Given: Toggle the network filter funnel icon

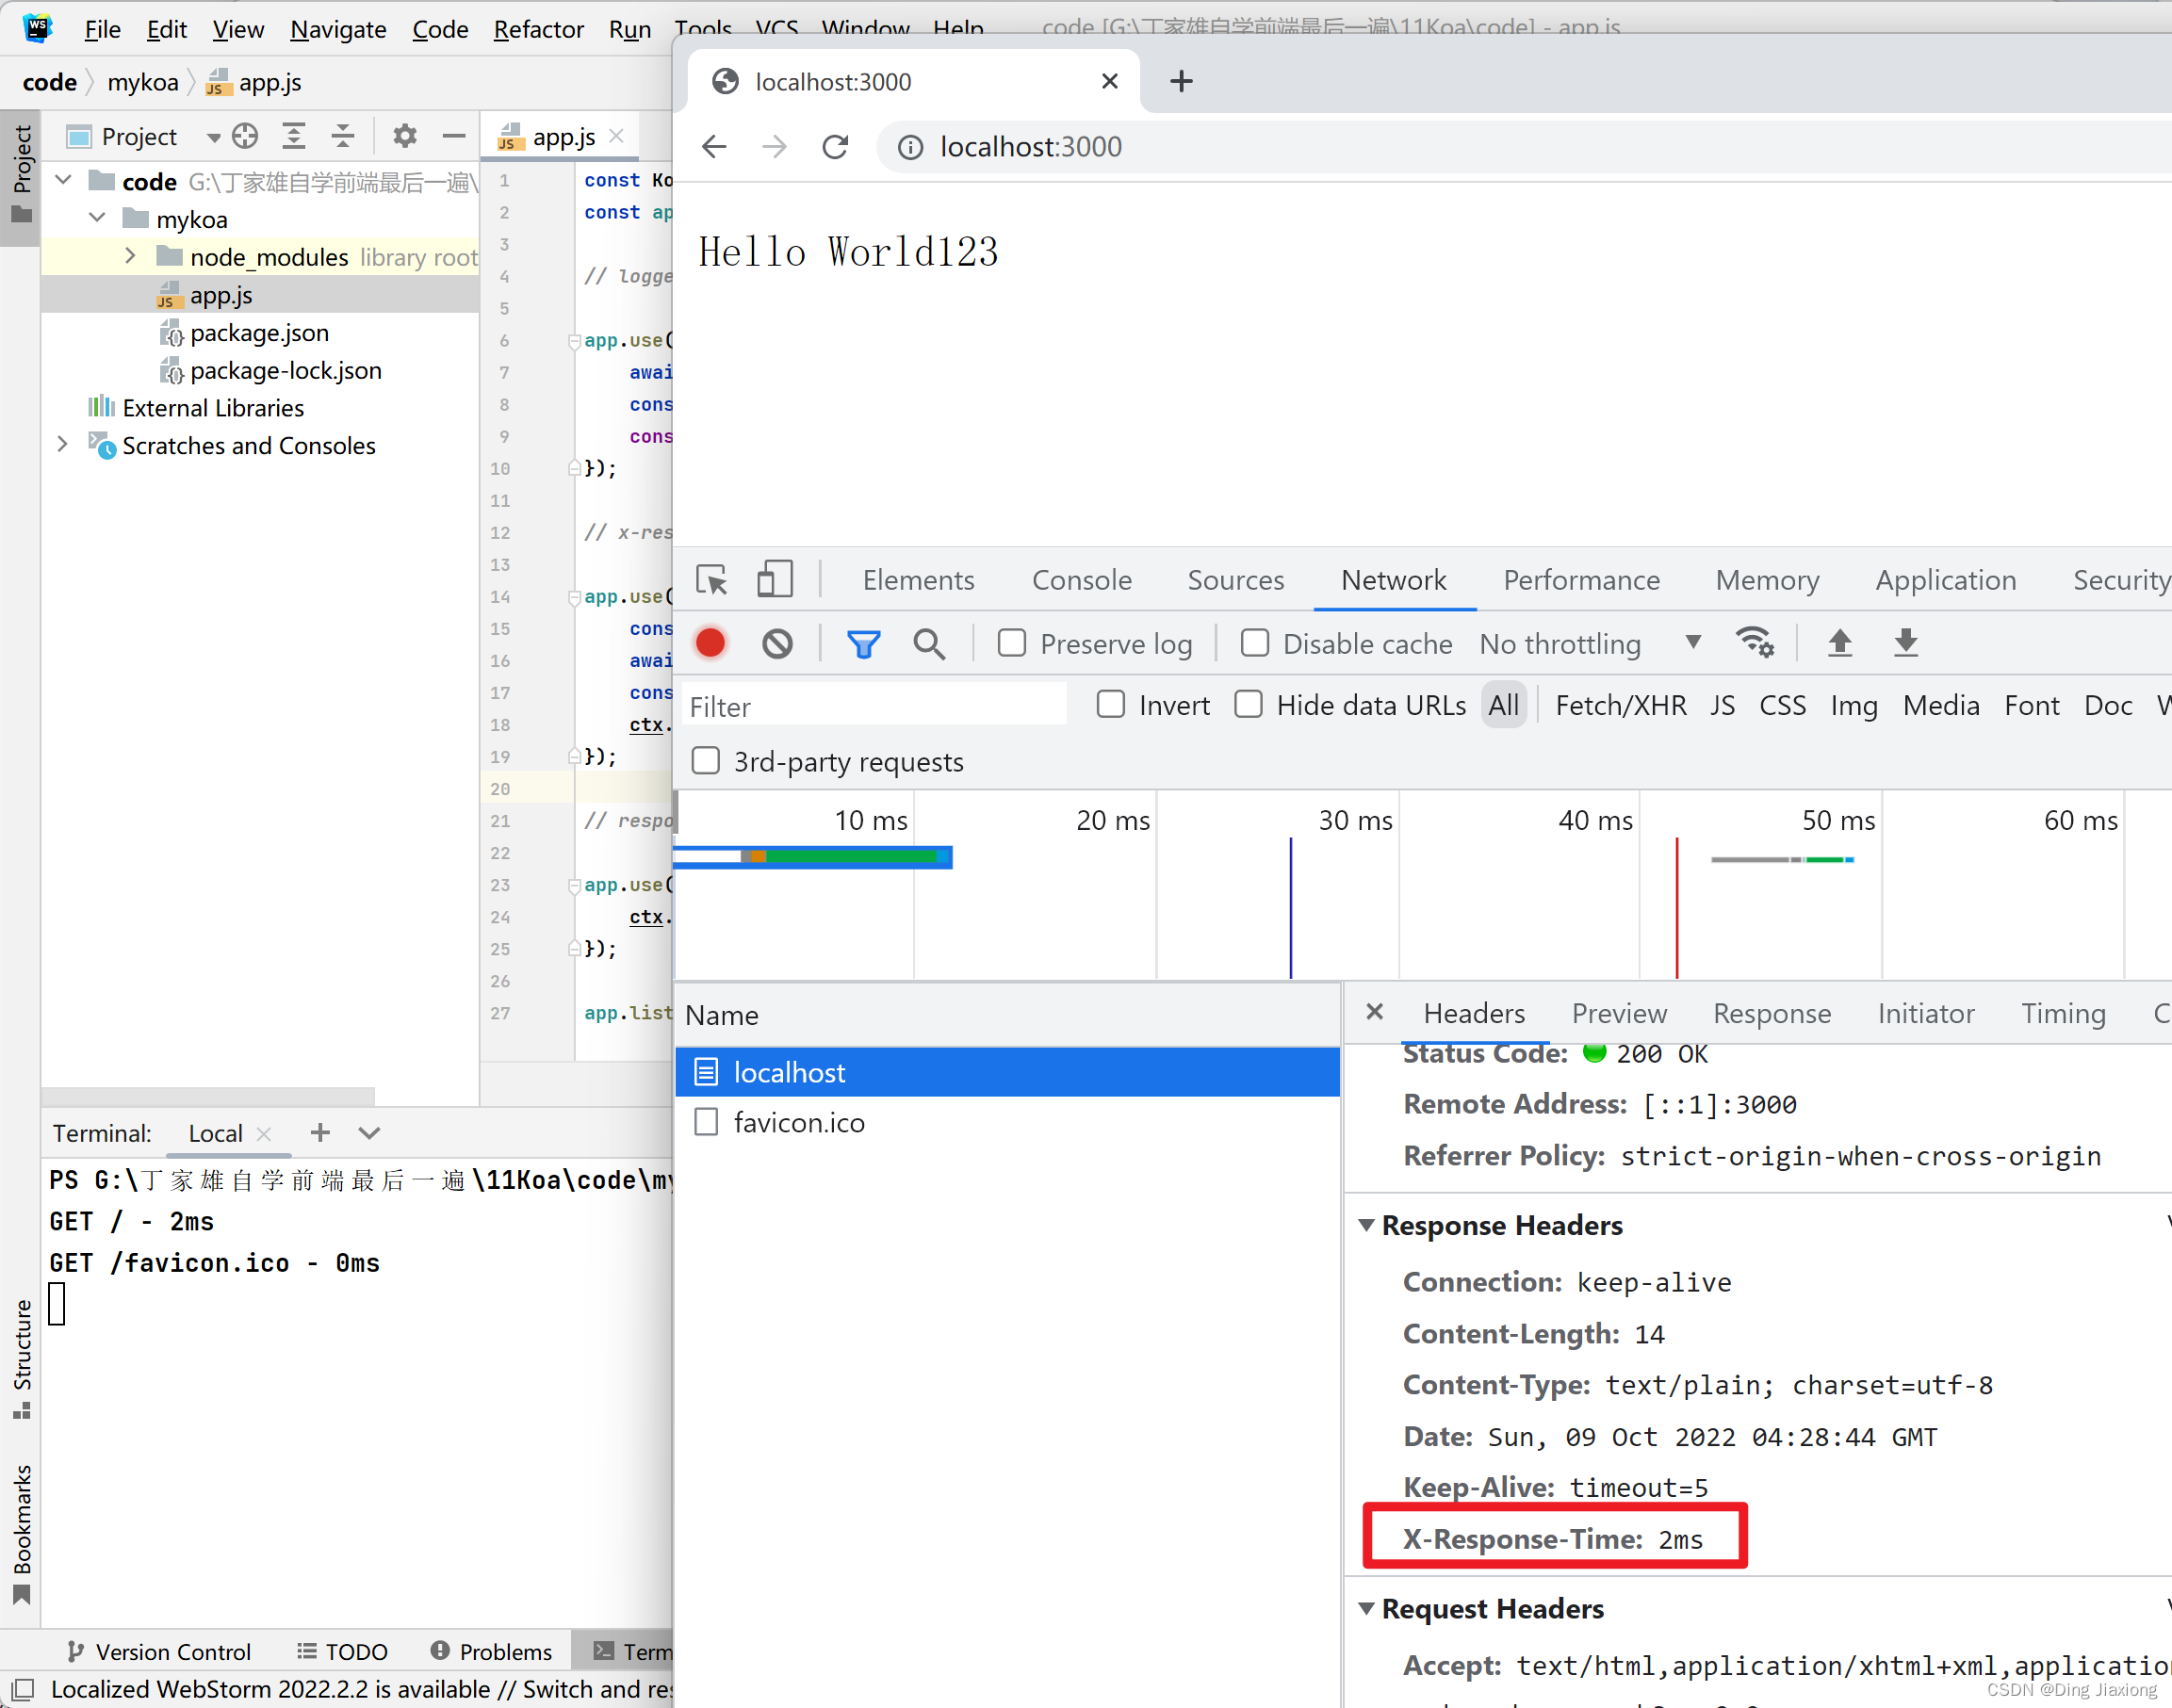Looking at the screenshot, I should [x=863, y=643].
